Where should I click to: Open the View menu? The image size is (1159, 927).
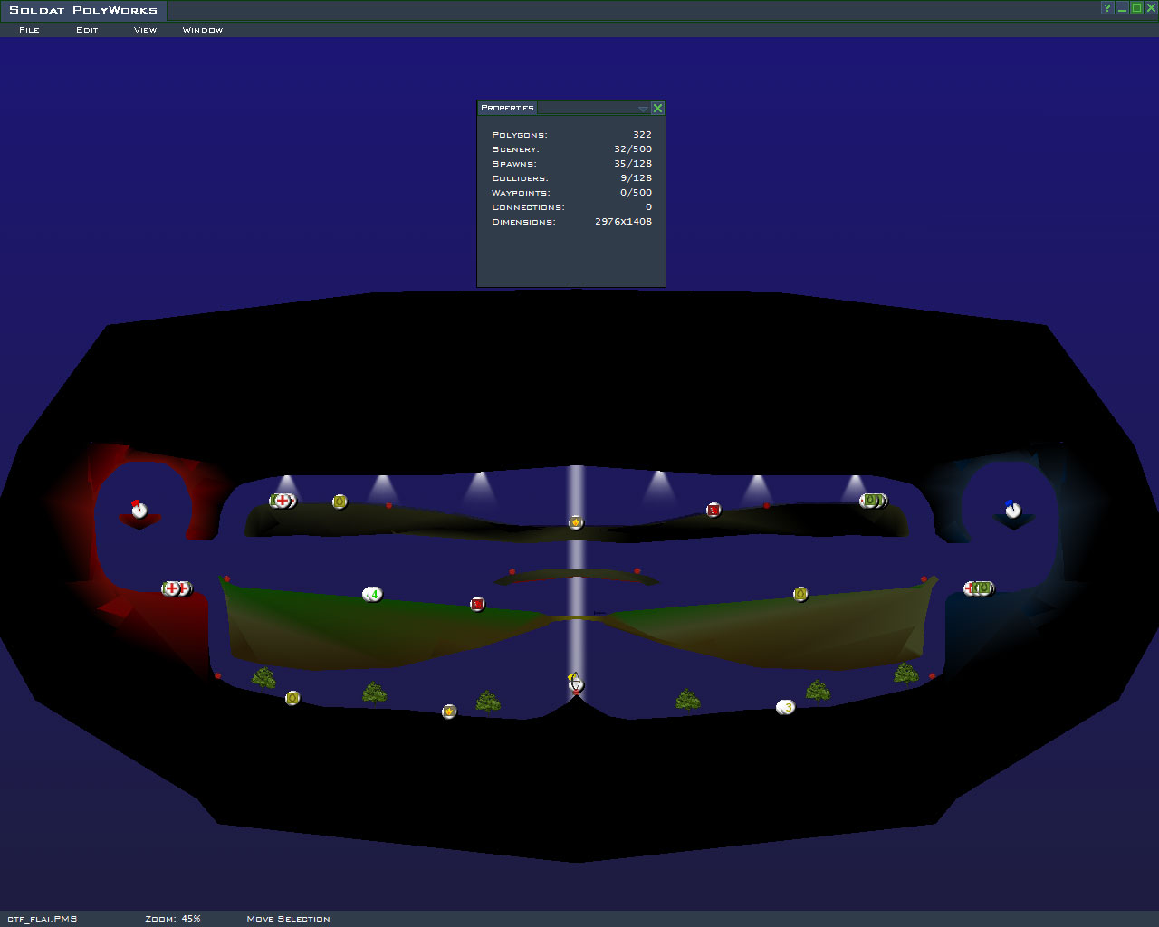pos(145,30)
